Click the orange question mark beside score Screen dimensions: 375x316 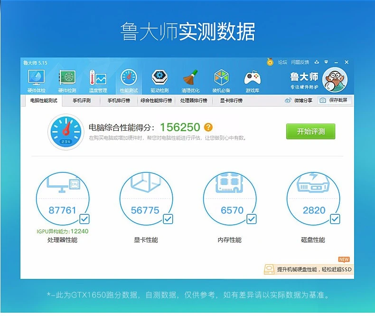click(x=208, y=127)
